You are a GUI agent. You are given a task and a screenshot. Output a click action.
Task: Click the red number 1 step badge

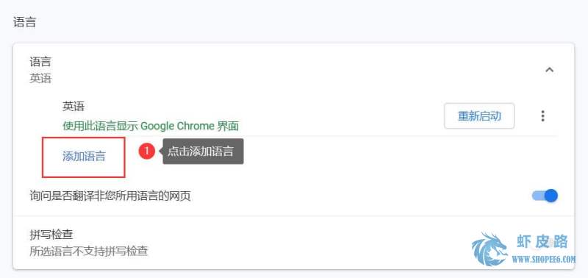(146, 152)
